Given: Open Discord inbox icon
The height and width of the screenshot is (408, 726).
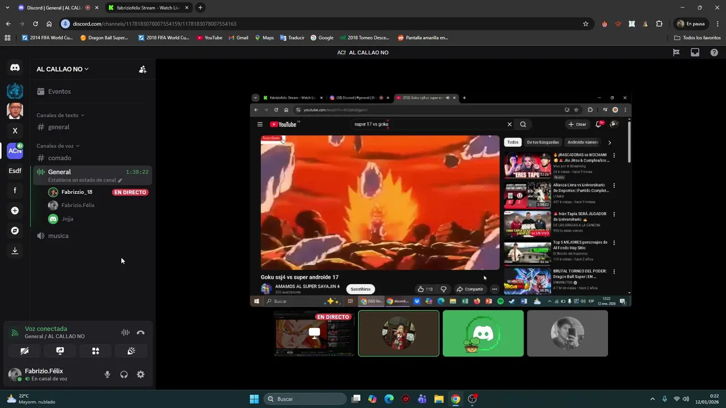Looking at the screenshot, I should 695,52.
